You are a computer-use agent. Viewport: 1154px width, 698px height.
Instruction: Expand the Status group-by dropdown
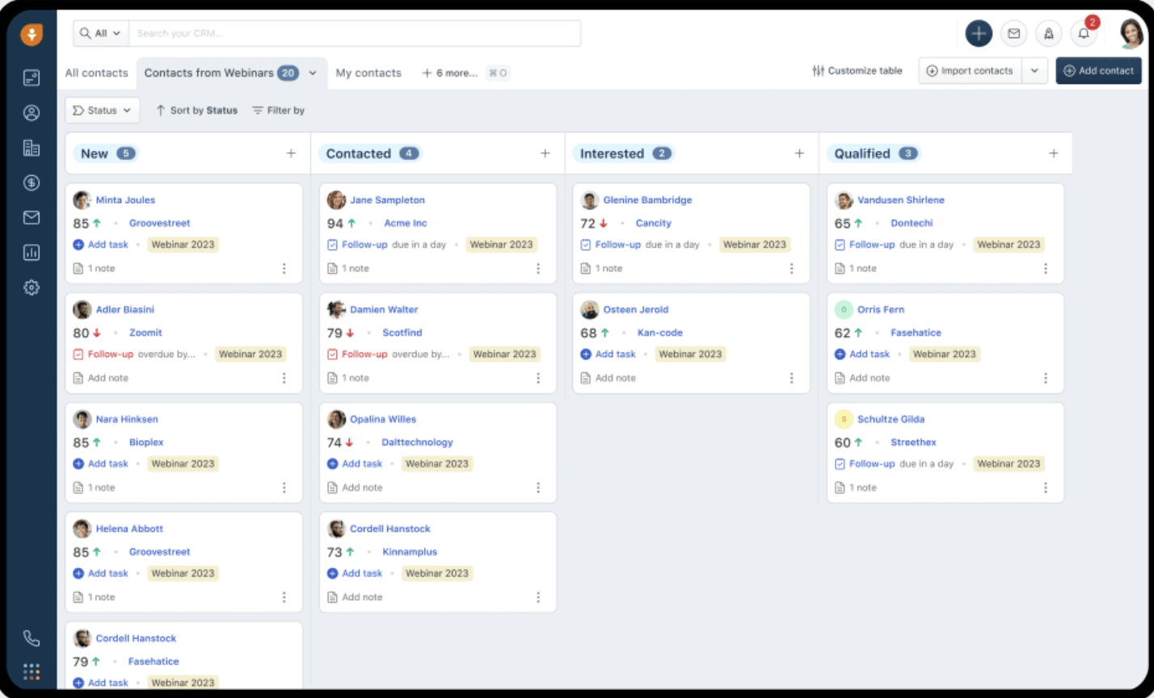click(103, 111)
